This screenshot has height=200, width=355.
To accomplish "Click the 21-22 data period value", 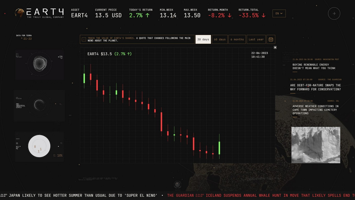I will (28, 39).
